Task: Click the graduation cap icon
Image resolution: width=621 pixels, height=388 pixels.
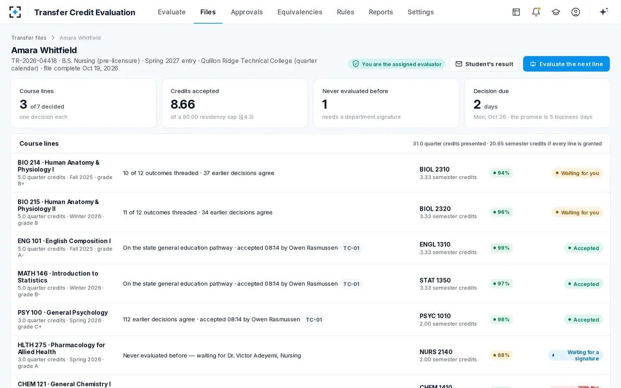Action: click(x=556, y=12)
